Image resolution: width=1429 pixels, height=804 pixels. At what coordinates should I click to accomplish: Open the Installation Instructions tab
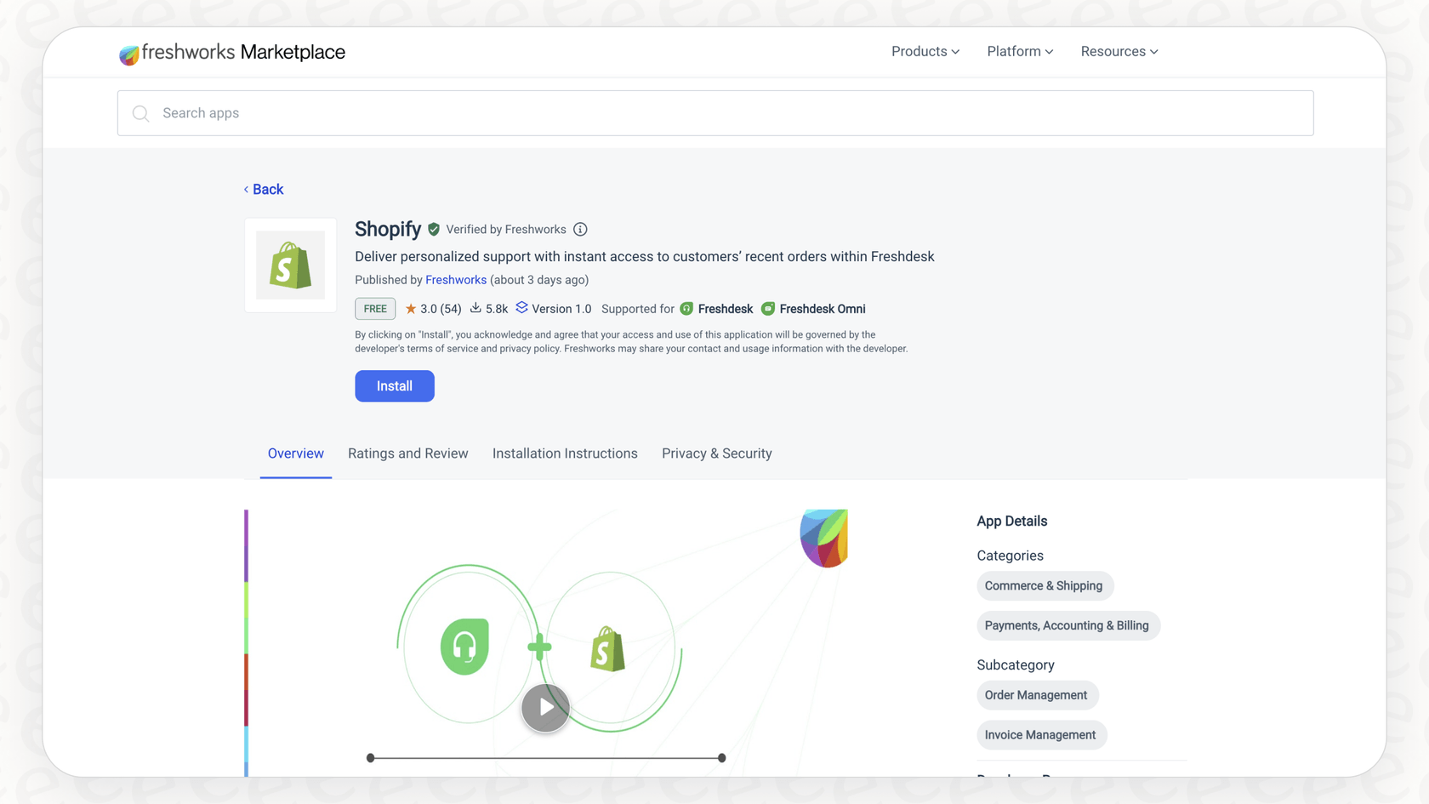tap(565, 453)
